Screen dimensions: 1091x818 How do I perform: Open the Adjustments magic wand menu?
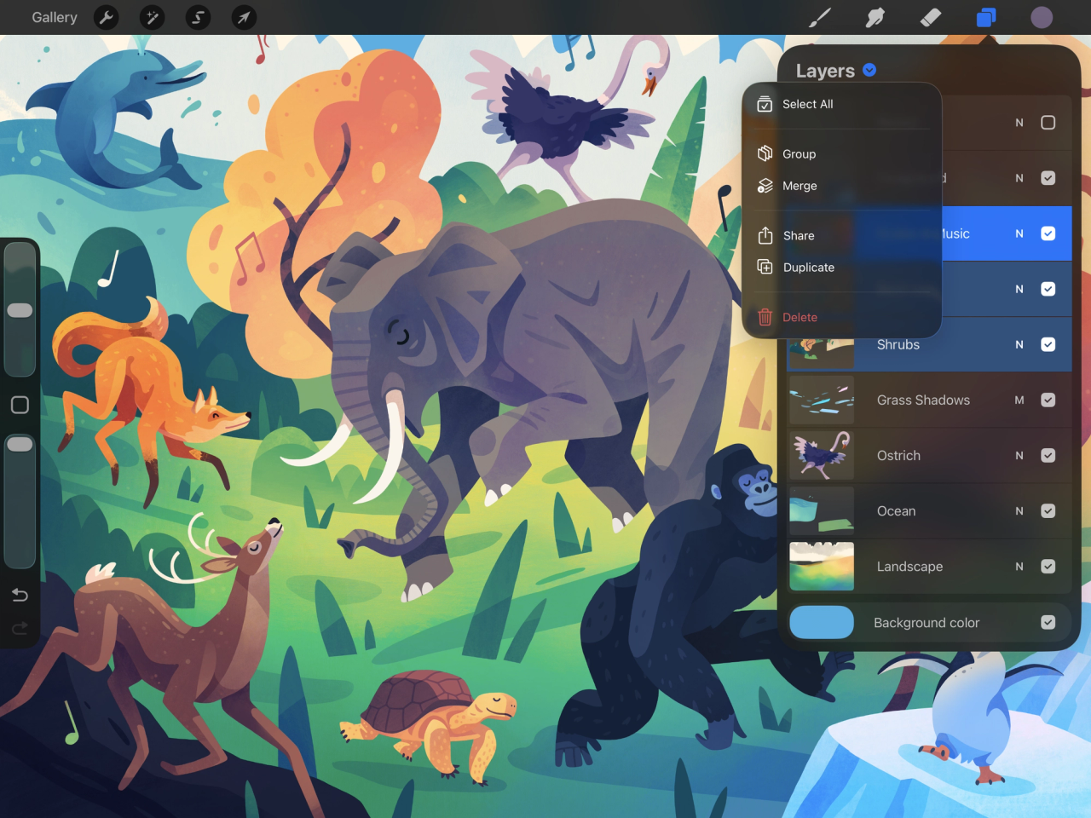point(153,17)
